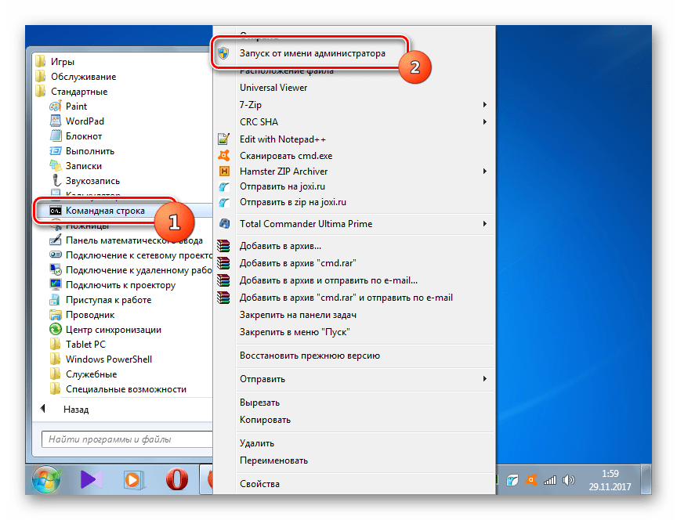The height and width of the screenshot is (520, 677).
Task: Open Подключение к удаленному рабочему столу
Action: pos(131,270)
